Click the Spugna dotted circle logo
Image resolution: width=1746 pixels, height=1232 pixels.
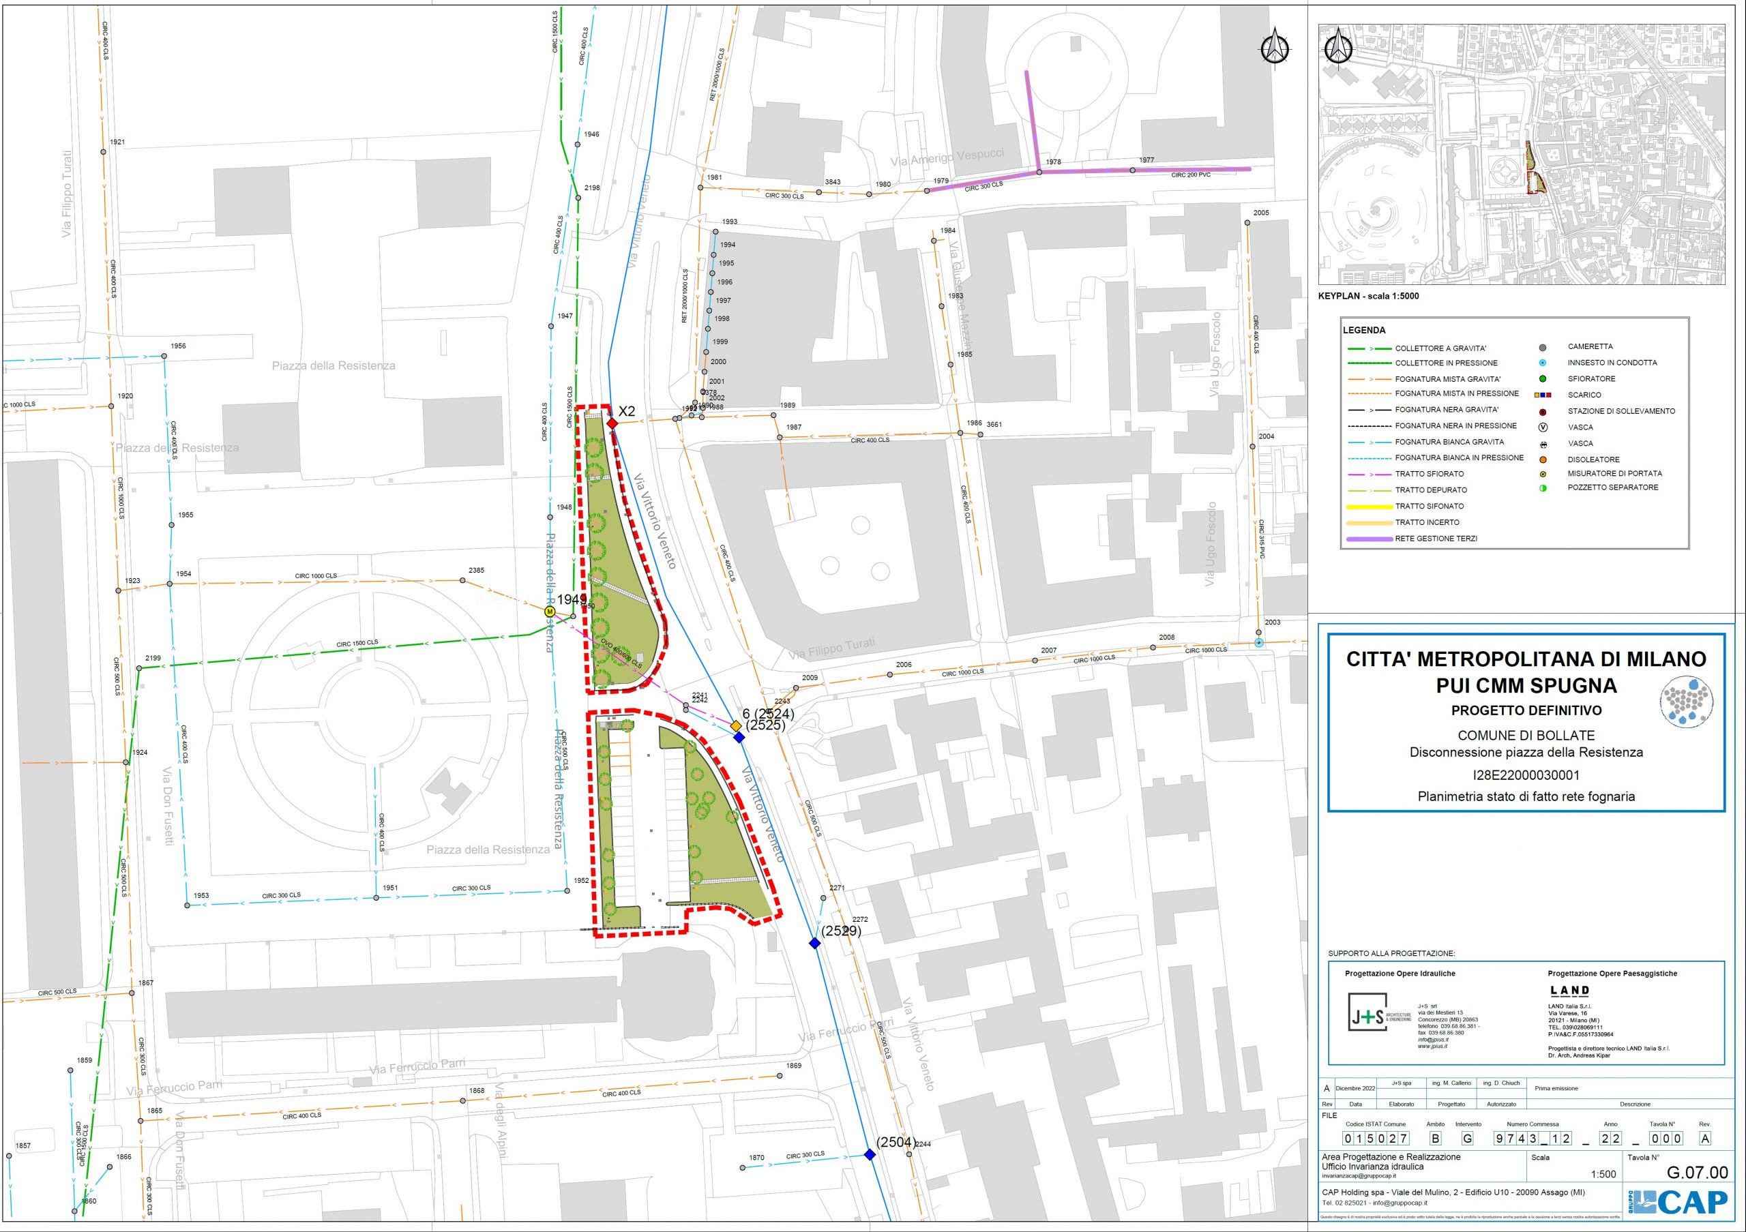1686,703
